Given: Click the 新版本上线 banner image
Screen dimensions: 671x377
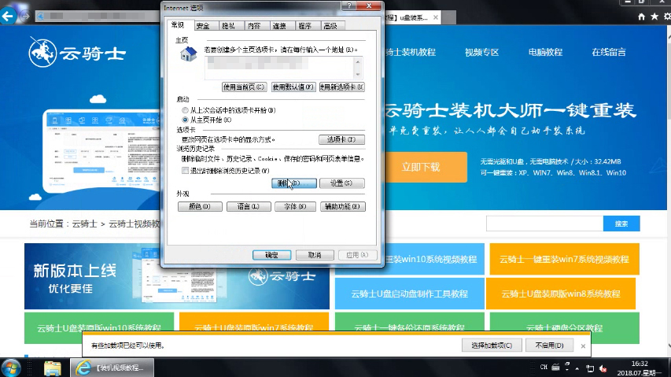Looking at the screenshot, I should (x=177, y=276).
